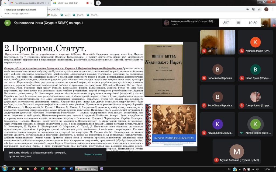Open a new browser tab

tap(98, 3)
